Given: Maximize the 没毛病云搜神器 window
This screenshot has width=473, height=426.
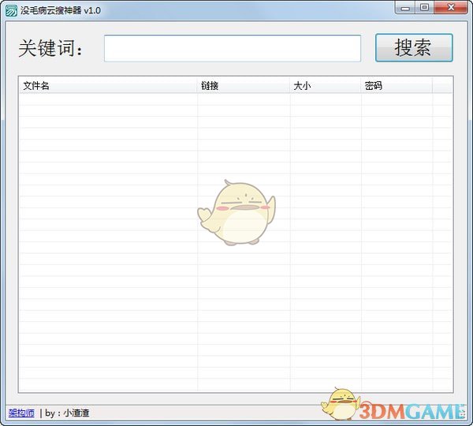Looking at the screenshot, I should pos(424,8).
